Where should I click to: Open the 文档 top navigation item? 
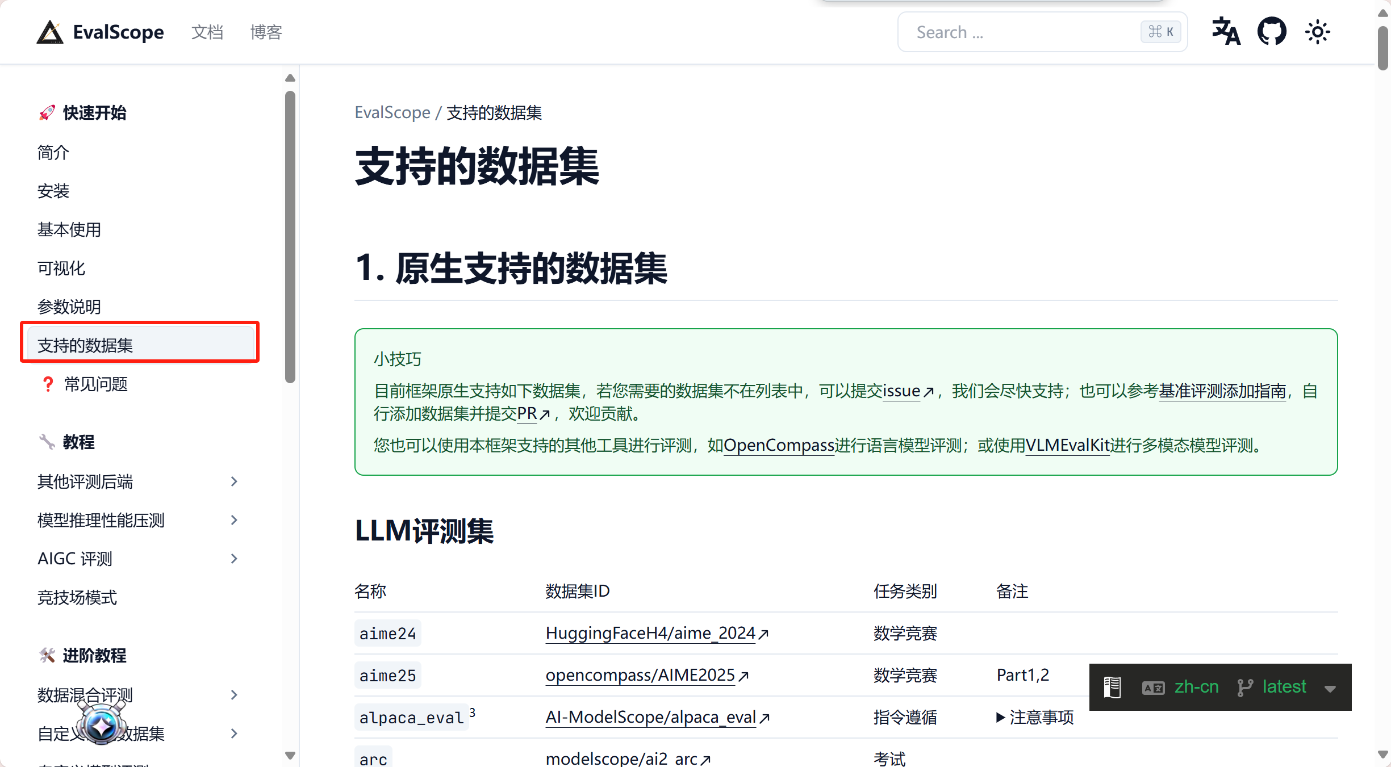207,32
